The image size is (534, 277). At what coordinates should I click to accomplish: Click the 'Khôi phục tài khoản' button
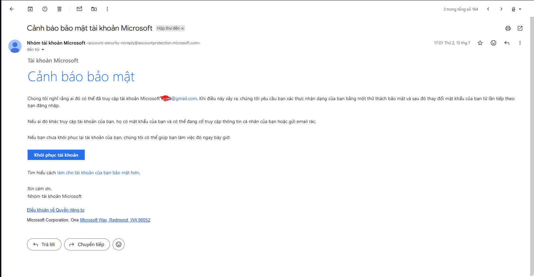point(56,155)
